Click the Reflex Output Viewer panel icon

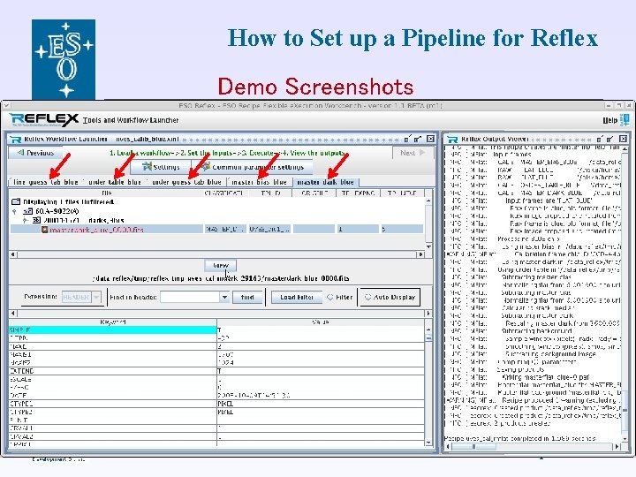[452, 140]
